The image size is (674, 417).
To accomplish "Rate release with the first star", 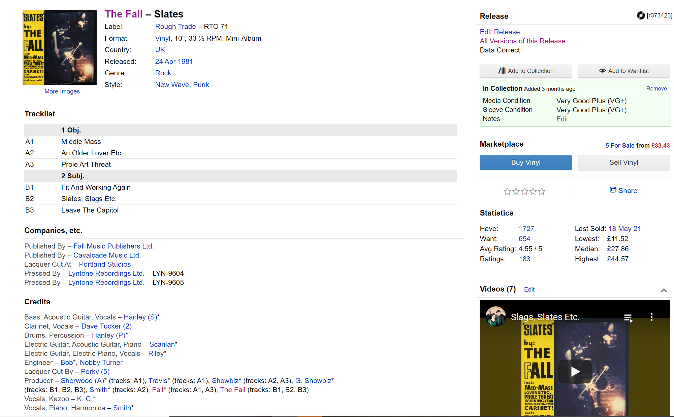I will point(507,192).
